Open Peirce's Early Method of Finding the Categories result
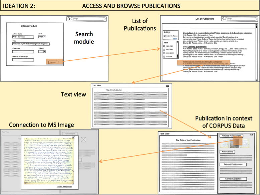The height and width of the screenshot is (195, 260). (x=203, y=62)
